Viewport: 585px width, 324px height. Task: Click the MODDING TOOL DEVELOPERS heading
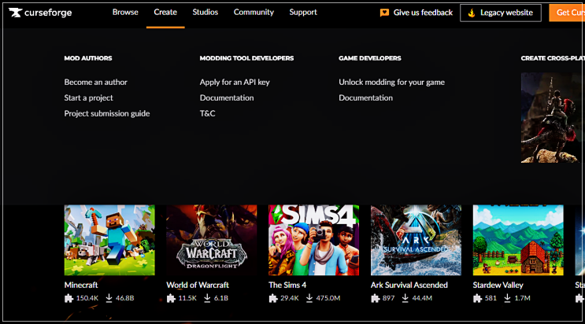tap(246, 58)
